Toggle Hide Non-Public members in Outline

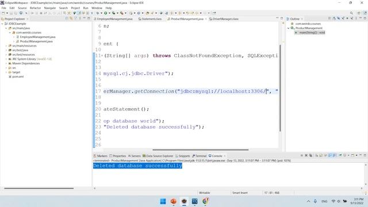347,18
